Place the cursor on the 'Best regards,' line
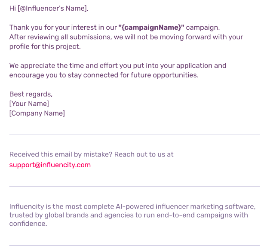Viewport: 264px width, 249px height. click(x=31, y=94)
